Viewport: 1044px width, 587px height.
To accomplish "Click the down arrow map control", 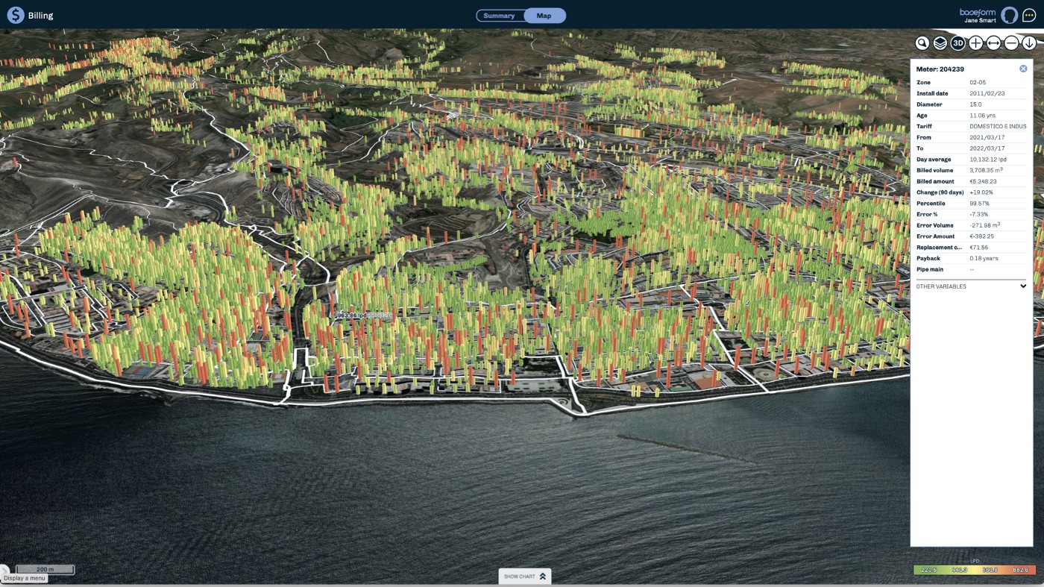I will [x=1029, y=43].
